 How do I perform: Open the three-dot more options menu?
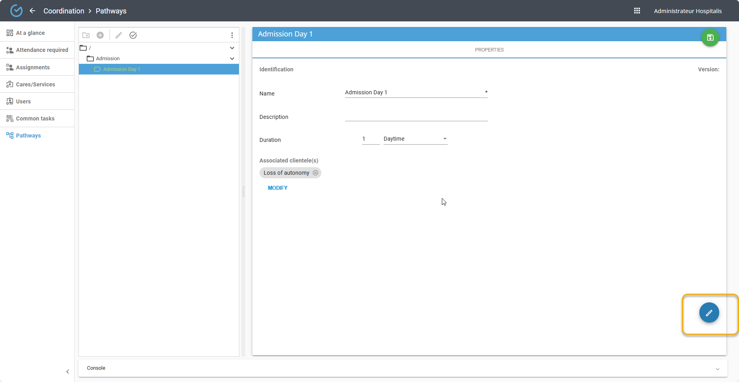click(232, 35)
